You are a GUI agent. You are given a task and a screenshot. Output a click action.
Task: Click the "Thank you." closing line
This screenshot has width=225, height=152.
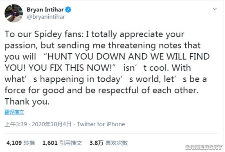click(27, 102)
